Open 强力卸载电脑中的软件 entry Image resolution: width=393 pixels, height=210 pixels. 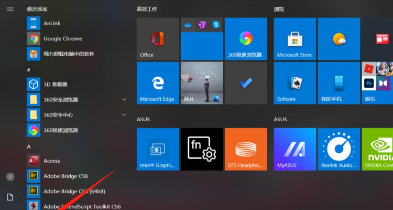tap(77, 54)
